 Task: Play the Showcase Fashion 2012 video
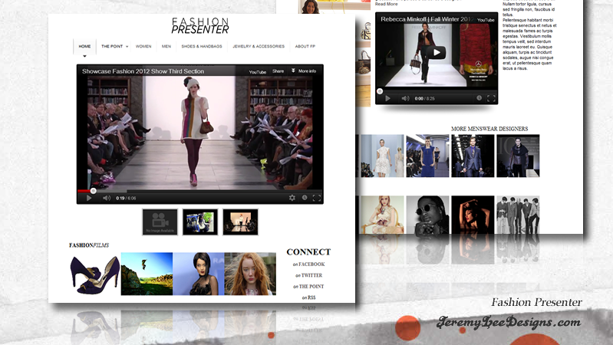coord(89,198)
